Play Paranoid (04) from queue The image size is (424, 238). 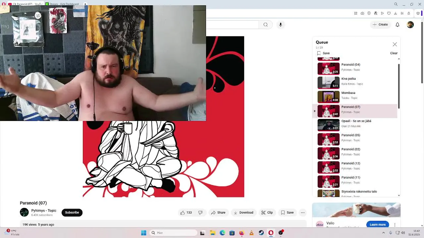355,68
